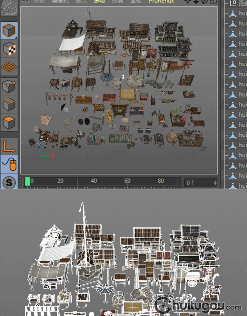This screenshot has height=316, width=247.
Task: Move the green timeline playhead at frame 0
Action: (28, 181)
